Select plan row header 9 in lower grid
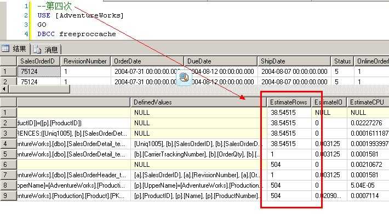 coord(8,196)
